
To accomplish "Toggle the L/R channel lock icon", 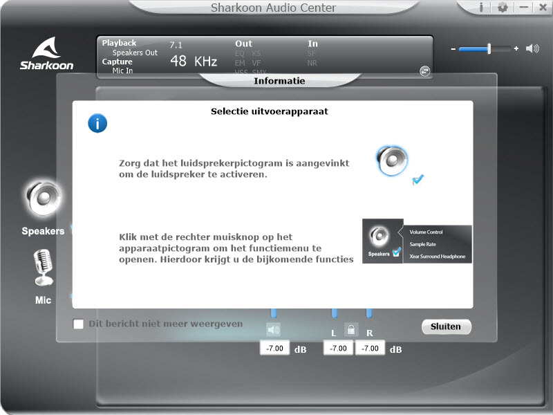I will [x=351, y=330].
